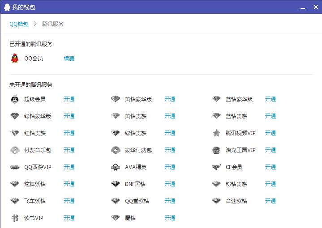Screen dimensions: 322x228
Task: Activate 红钻贵族 with 开通 link
Action: click(x=69, y=133)
